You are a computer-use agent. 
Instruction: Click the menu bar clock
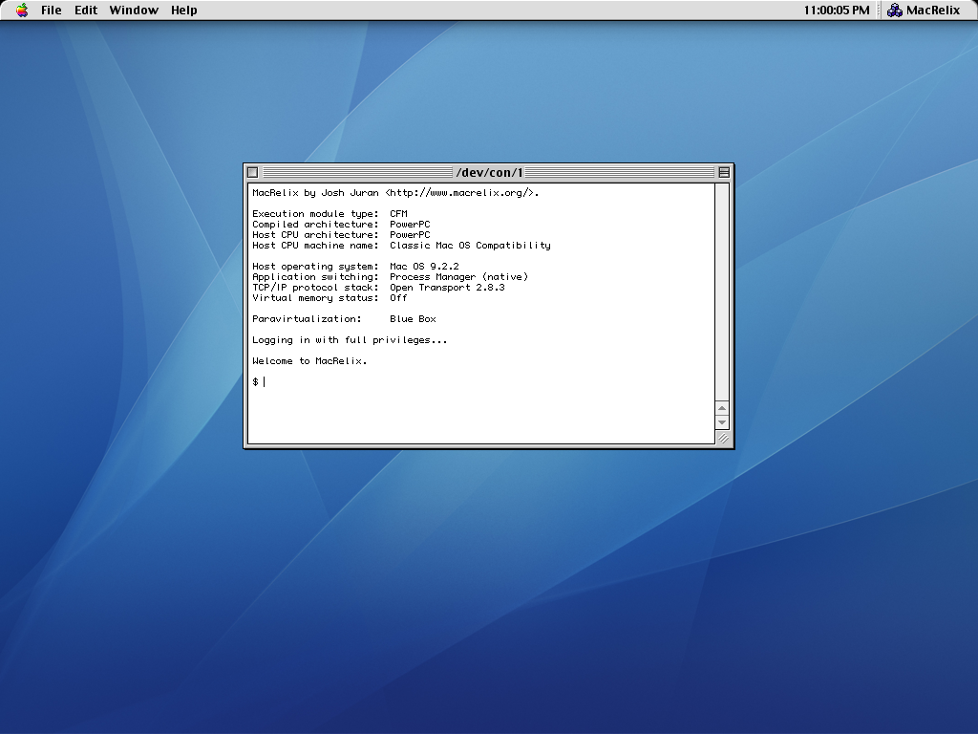(x=837, y=10)
